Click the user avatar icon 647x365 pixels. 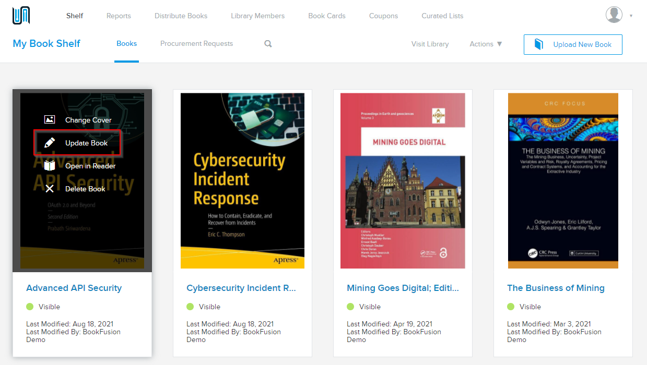pyautogui.click(x=614, y=15)
